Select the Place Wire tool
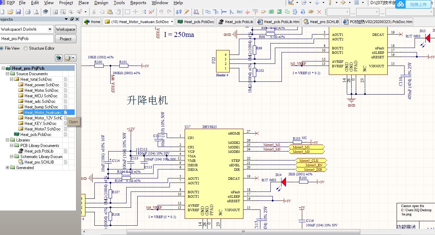Screen dimensions: 435x235 click(x=207, y=12)
